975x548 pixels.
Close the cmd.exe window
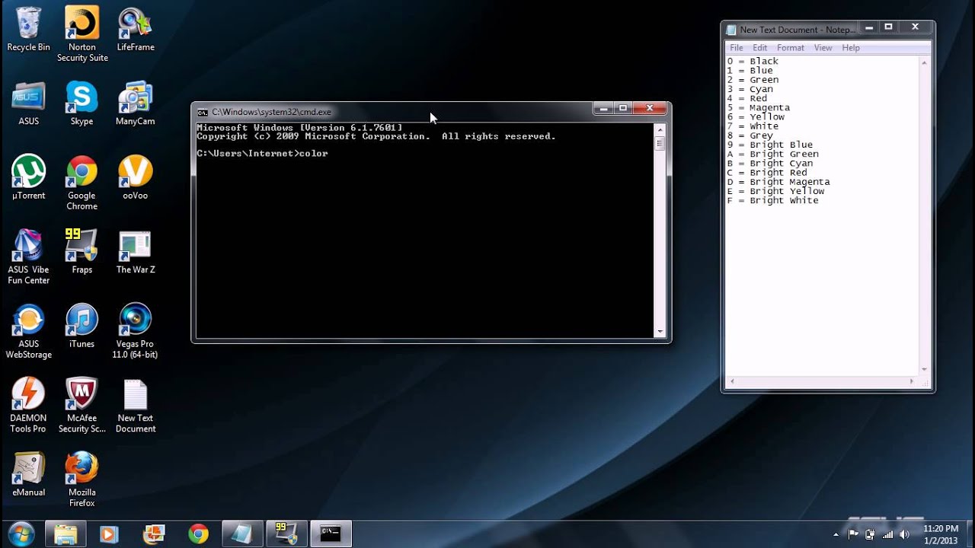650,109
